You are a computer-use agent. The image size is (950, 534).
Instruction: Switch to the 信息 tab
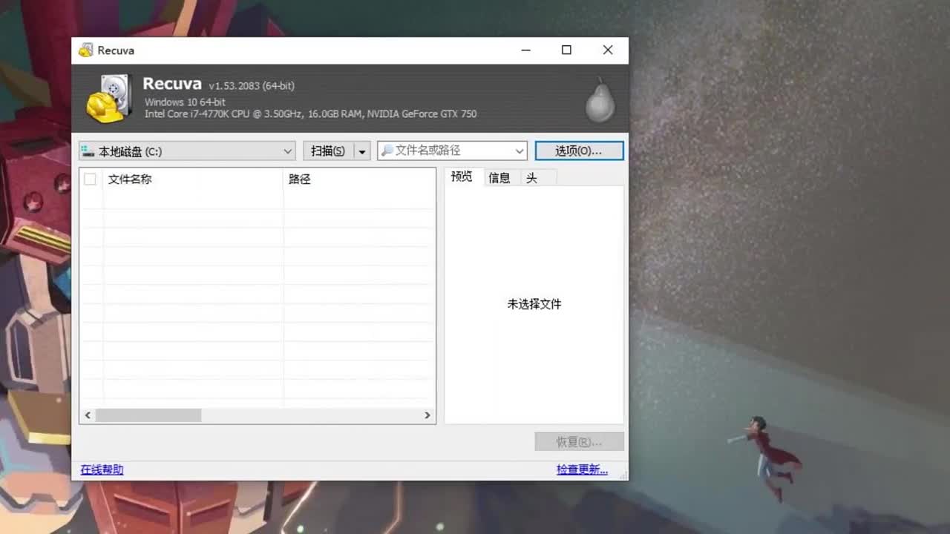tap(499, 178)
